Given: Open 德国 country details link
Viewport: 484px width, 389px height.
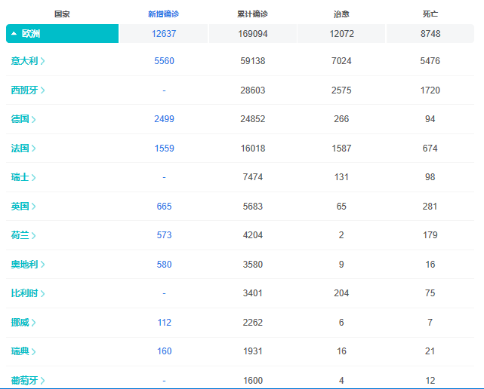Looking at the screenshot, I should 23,119.
